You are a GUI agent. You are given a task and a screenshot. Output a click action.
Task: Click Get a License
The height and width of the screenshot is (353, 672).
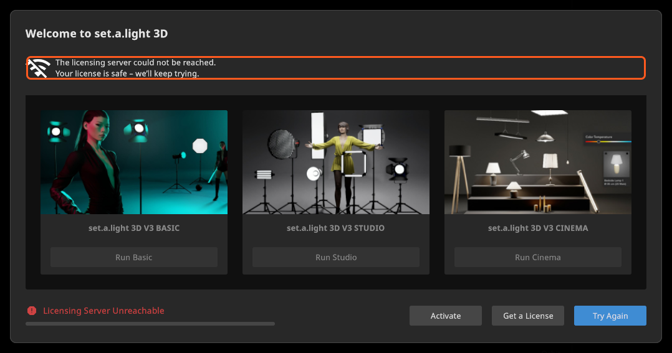point(528,316)
